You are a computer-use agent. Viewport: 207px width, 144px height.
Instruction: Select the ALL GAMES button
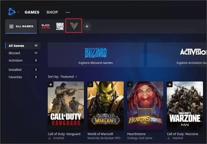[x=21, y=27]
